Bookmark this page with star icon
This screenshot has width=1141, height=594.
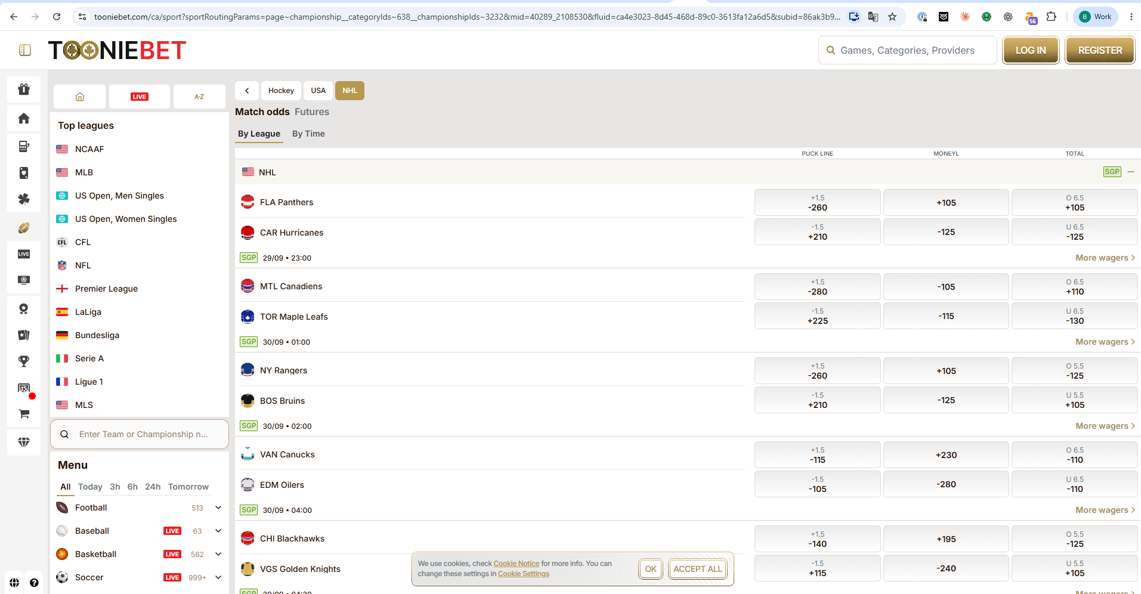[892, 17]
